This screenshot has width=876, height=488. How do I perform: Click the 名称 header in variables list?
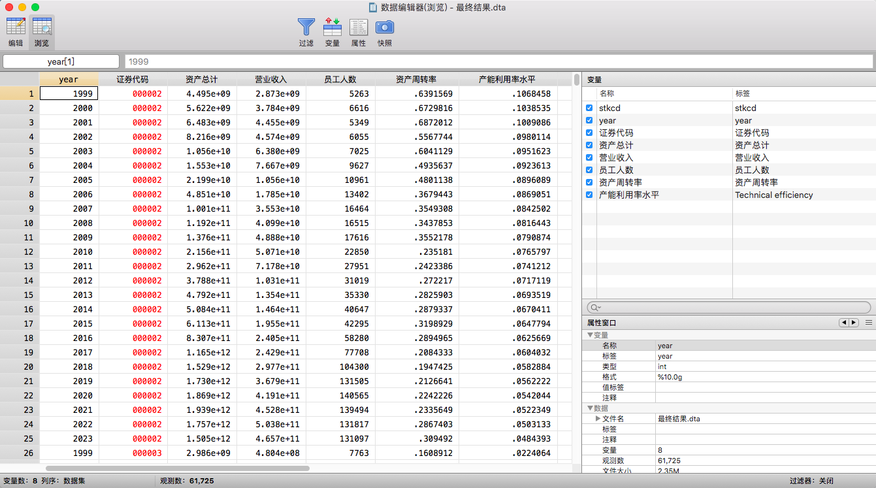click(x=608, y=93)
